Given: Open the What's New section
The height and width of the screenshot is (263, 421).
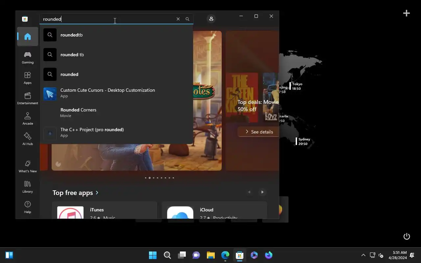Looking at the screenshot, I should [x=28, y=166].
